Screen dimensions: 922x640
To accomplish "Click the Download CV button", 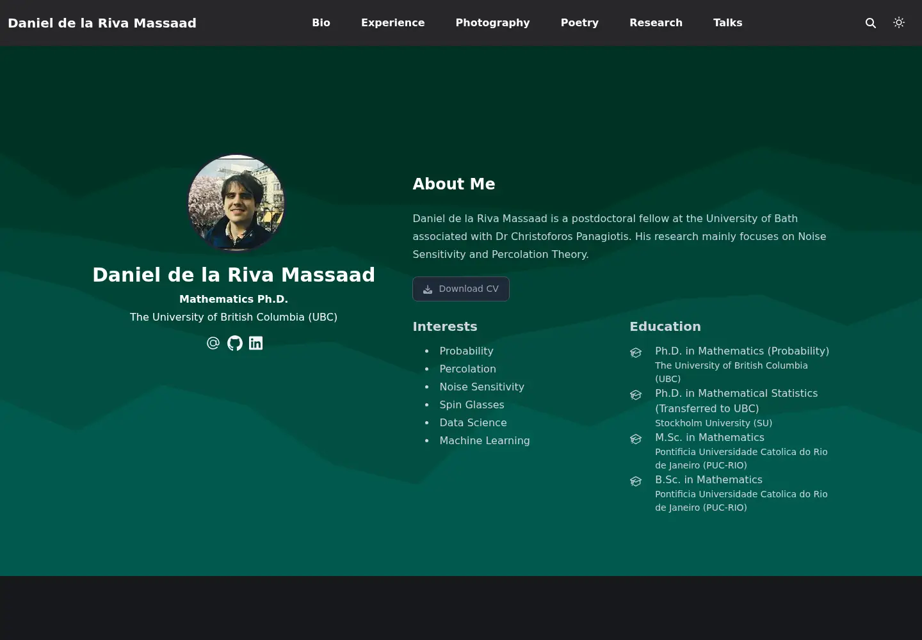I will 461,289.
